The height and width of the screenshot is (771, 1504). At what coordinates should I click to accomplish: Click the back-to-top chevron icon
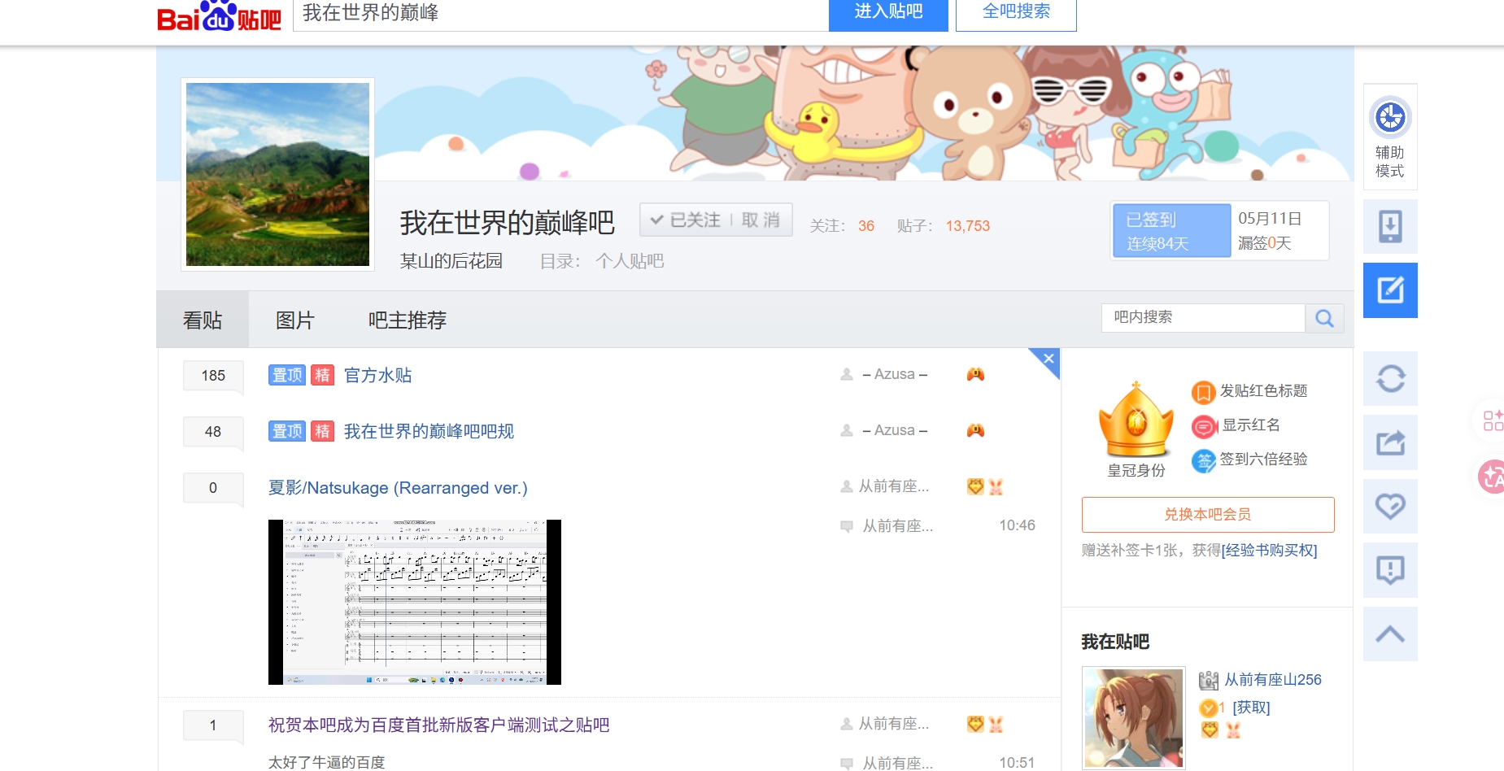click(1390, 634)
